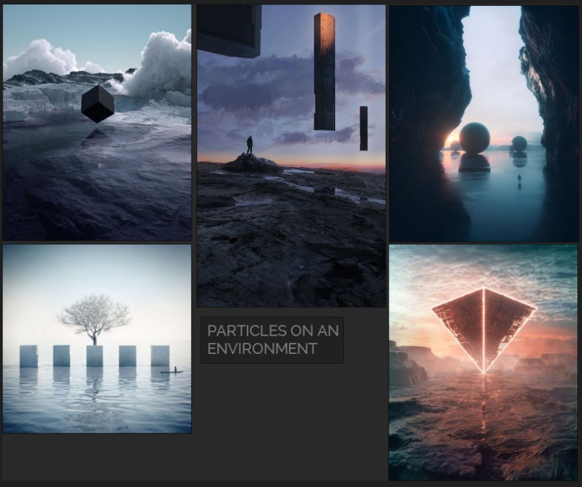This screenshot has height=487, width=582.
Task: Open the cave with spheres image
Action: coord(484,124)
